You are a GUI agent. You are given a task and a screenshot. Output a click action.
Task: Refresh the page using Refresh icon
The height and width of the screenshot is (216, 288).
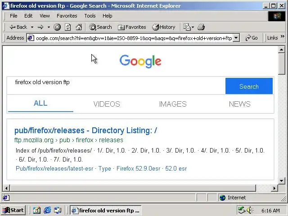click(x=68, y=27)
